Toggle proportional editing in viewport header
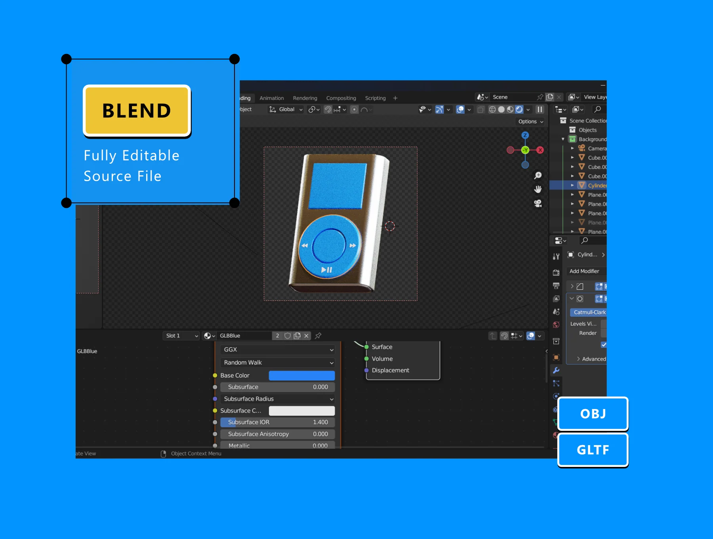This screenshot has width=713, height=539. (355, 109)
